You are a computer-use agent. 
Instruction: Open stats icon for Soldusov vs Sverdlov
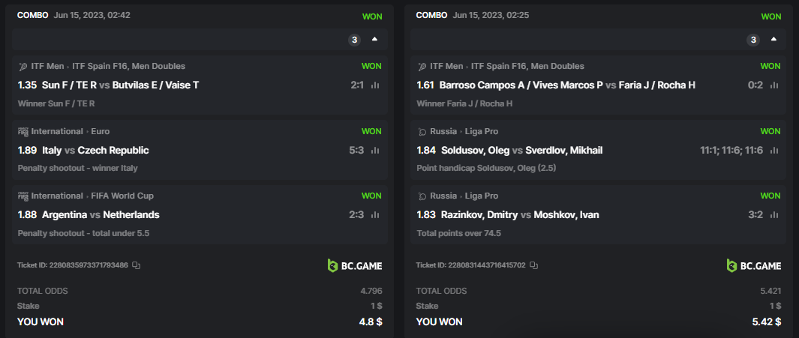[x=774, y=151]
